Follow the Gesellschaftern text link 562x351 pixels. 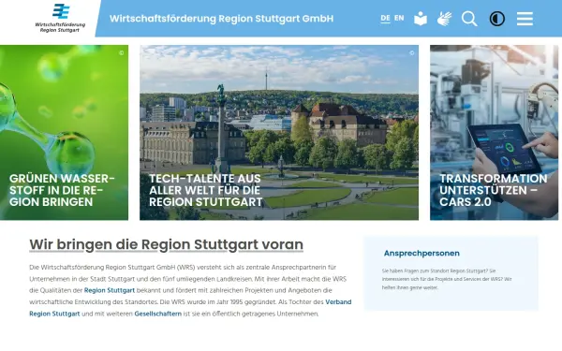tap(158, 314)
